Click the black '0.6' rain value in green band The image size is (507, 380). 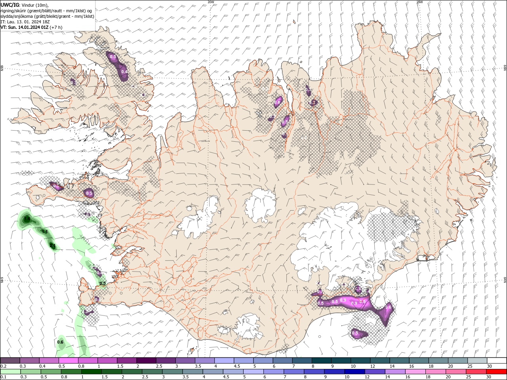[60, 342]
